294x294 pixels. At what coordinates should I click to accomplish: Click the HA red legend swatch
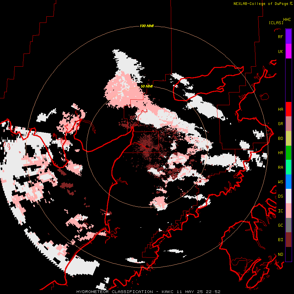click(288, 109)
